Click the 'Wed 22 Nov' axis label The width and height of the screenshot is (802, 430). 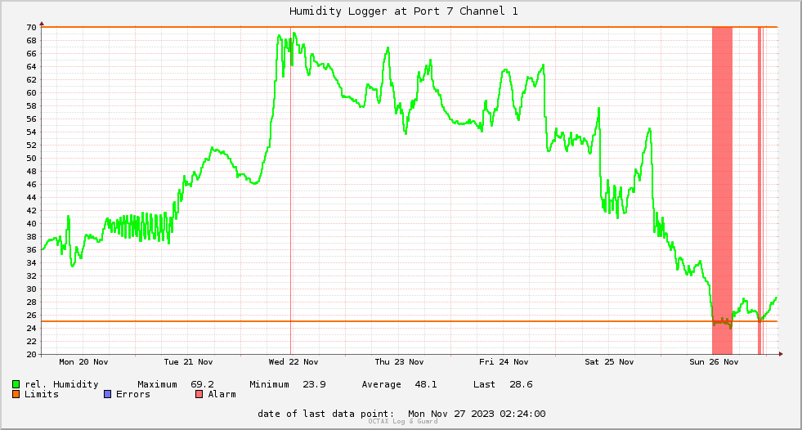click(x=293, y=362)
